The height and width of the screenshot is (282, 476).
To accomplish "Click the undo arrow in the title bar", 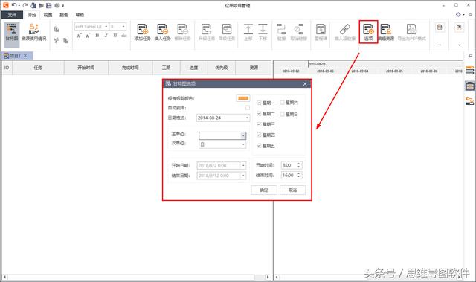I will click(14, 5).
